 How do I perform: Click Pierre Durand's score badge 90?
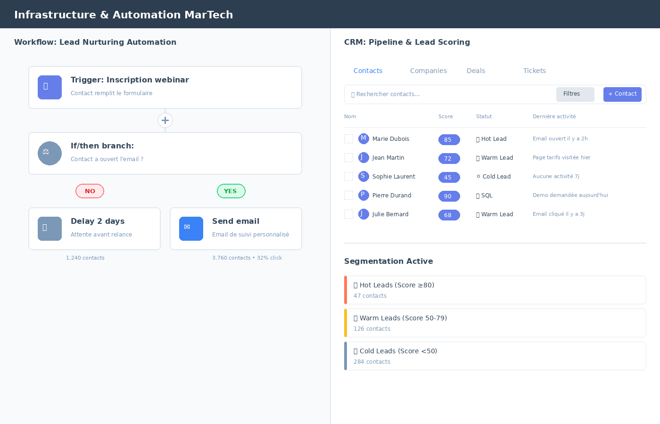[449, 196]
